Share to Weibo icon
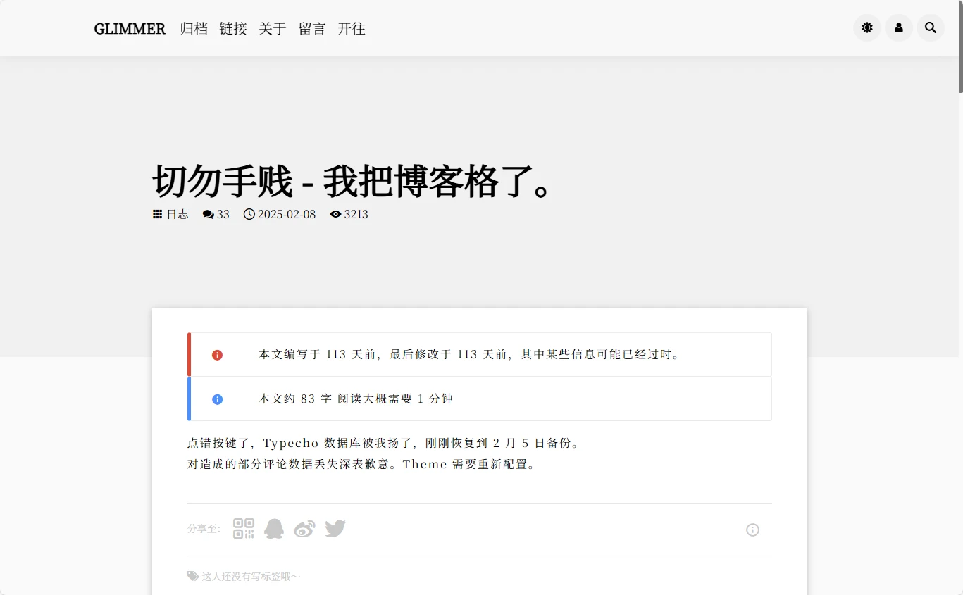Image resolution: width=963 pixels, height=595 pixels. tap(304, 529)
